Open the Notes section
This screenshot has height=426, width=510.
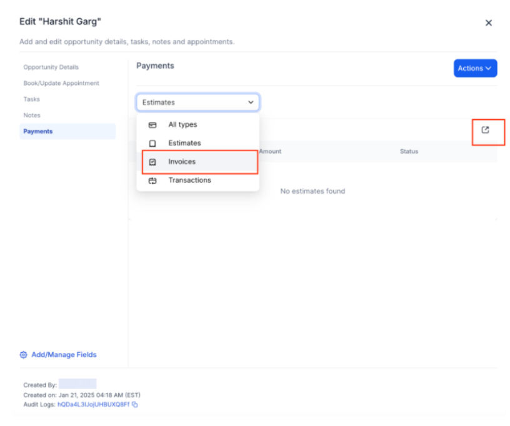(x=32, y=116)
